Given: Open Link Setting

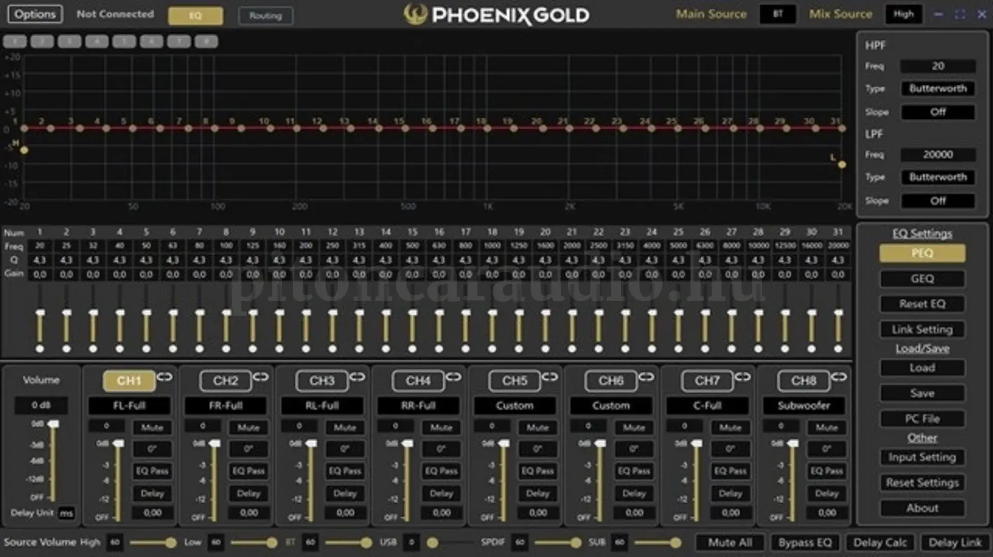Looking at the screenshot, I should [x=922, y=329].
